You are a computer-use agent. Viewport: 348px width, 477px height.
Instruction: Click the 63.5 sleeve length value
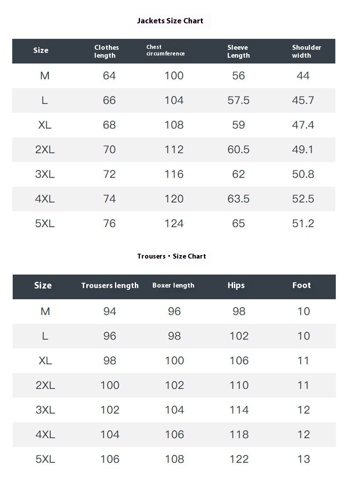238,199
